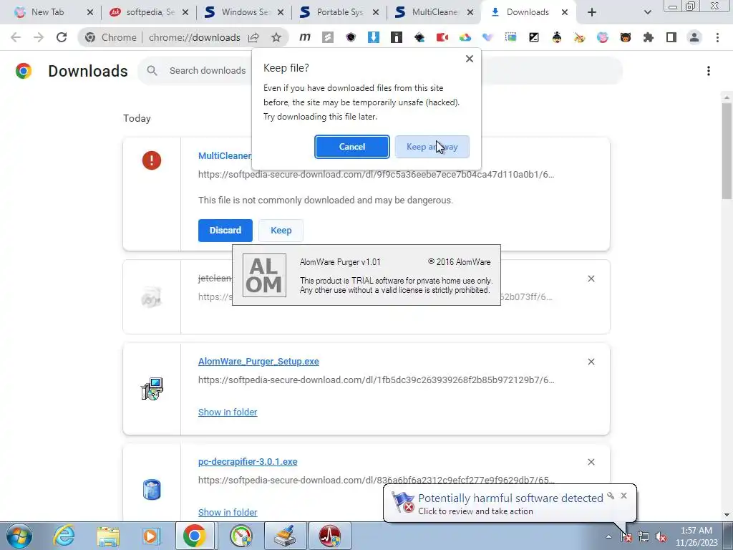Click Keep anyway in the dialog
The width and height of the screenshot is (733, 550).
point(432,147)
